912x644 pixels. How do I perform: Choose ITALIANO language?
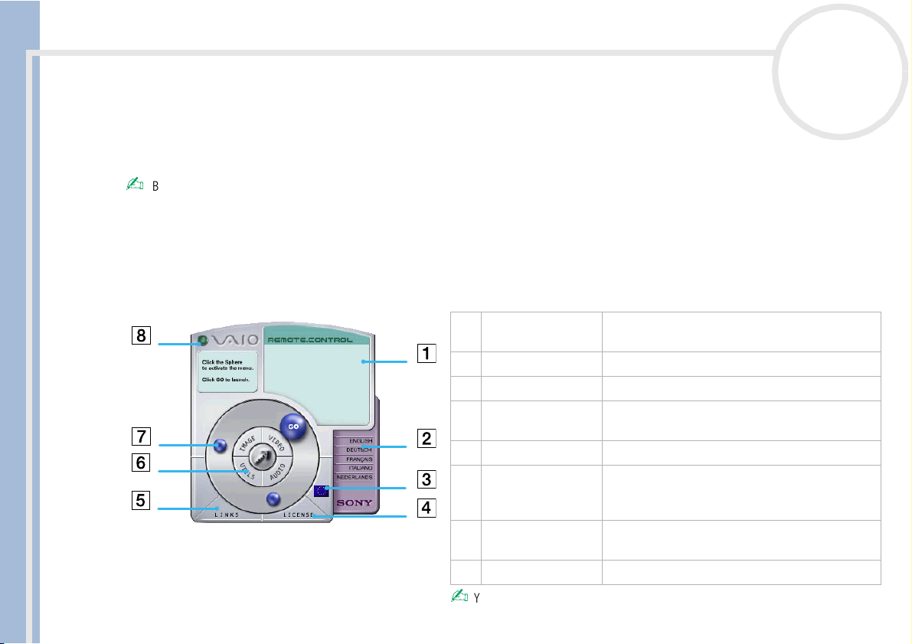361,468
